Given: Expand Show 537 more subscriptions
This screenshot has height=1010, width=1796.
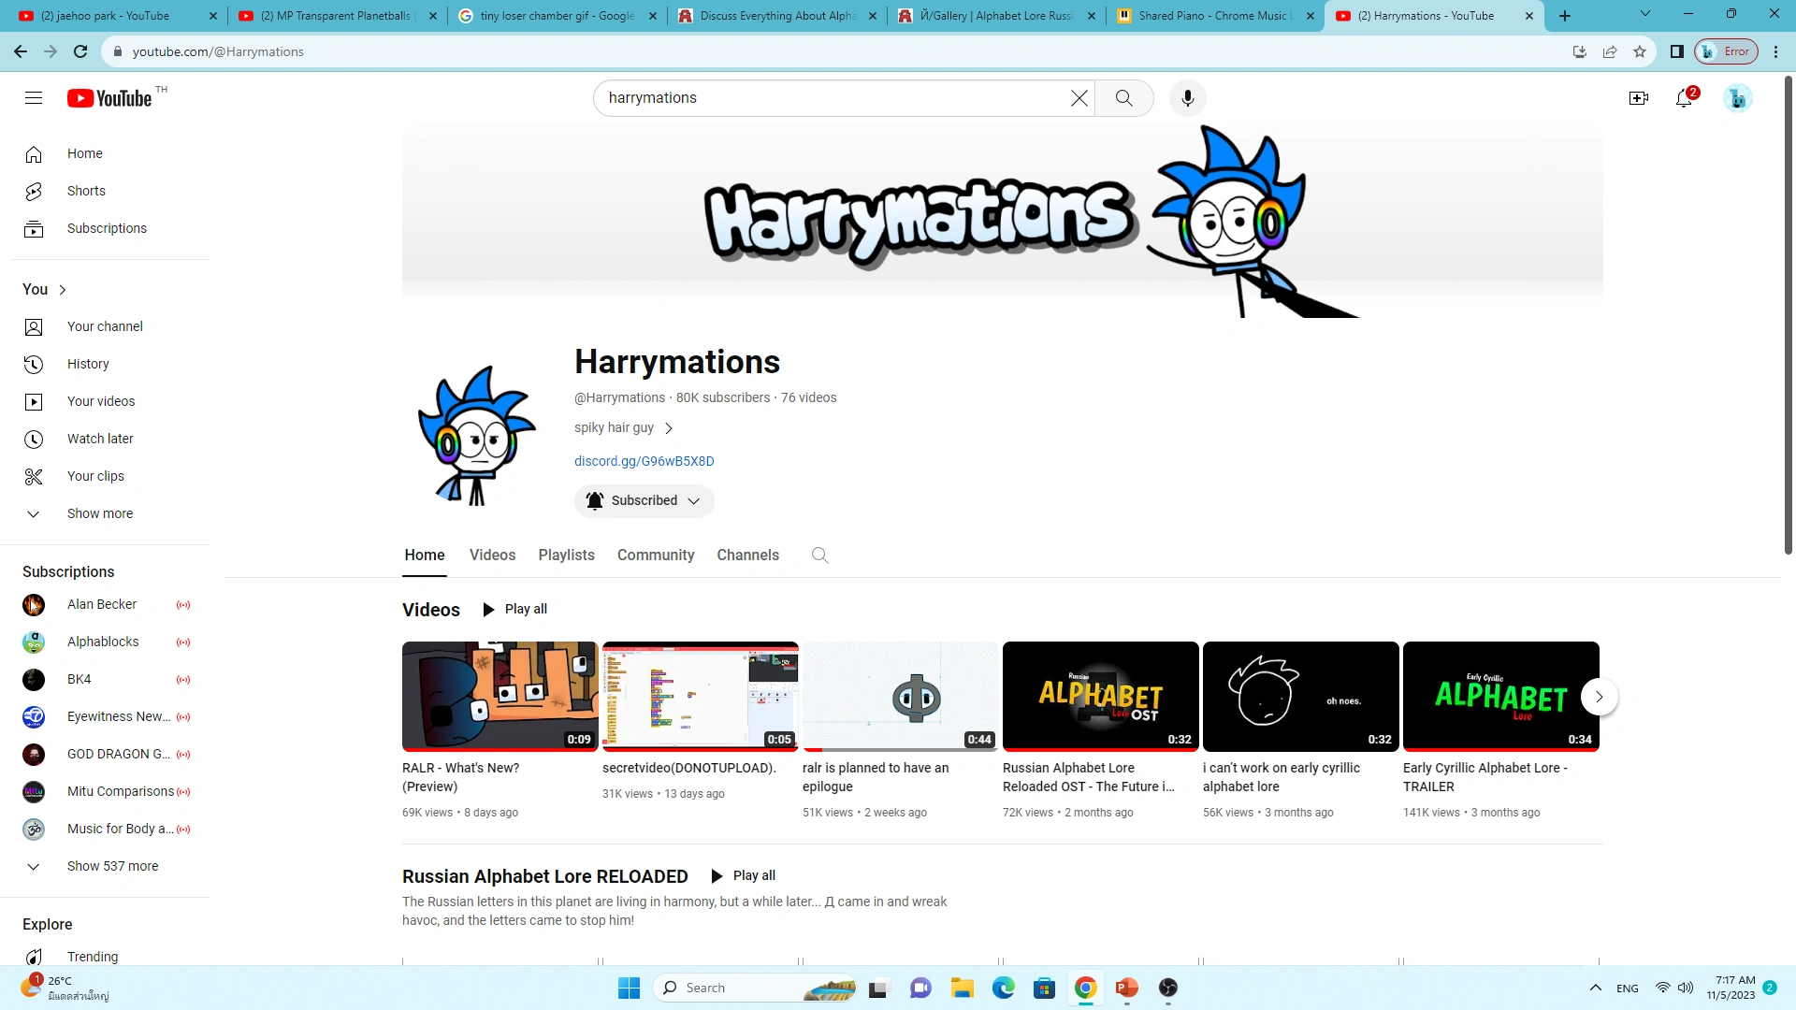Looking at the screenshot, I should [112, 866].
